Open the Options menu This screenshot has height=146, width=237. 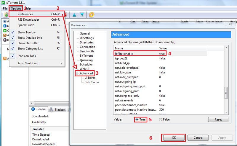pyautogui.click(x=16, y=9)
